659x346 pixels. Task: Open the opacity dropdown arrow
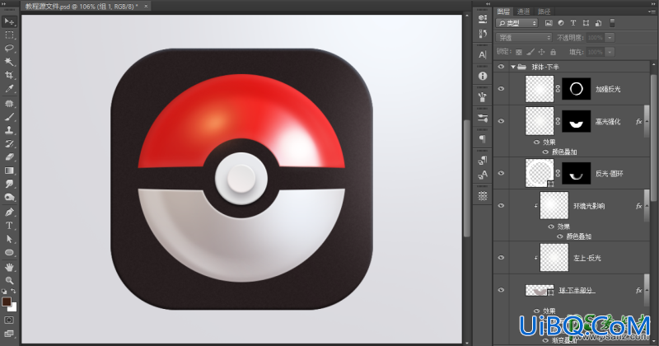[x=610, y=38]
